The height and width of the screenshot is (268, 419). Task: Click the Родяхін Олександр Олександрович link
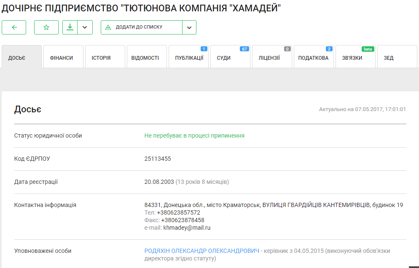(201, 251)
